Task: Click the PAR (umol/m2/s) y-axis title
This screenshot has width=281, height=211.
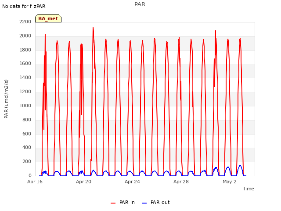Action: 6,99
